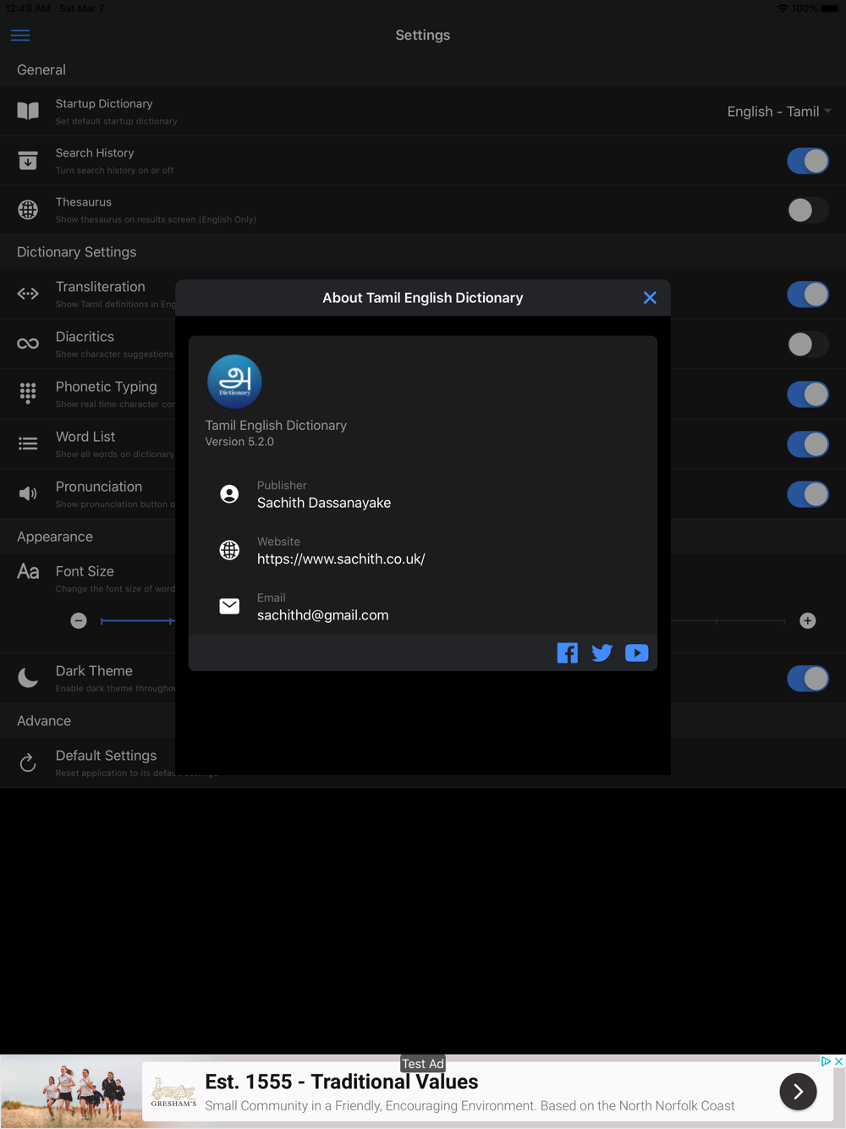Click the Thesaurus globe icon
Screen dimensions: 846x1129
[x=28, y=209]
